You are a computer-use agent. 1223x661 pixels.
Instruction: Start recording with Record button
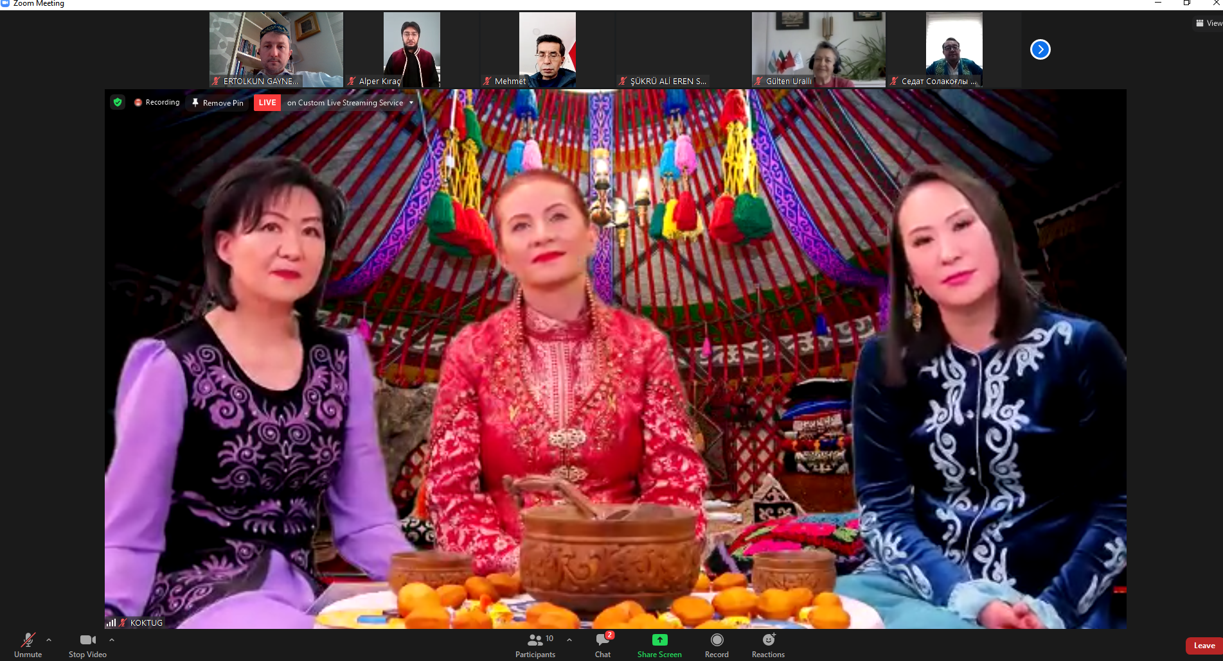pos(717,640)
